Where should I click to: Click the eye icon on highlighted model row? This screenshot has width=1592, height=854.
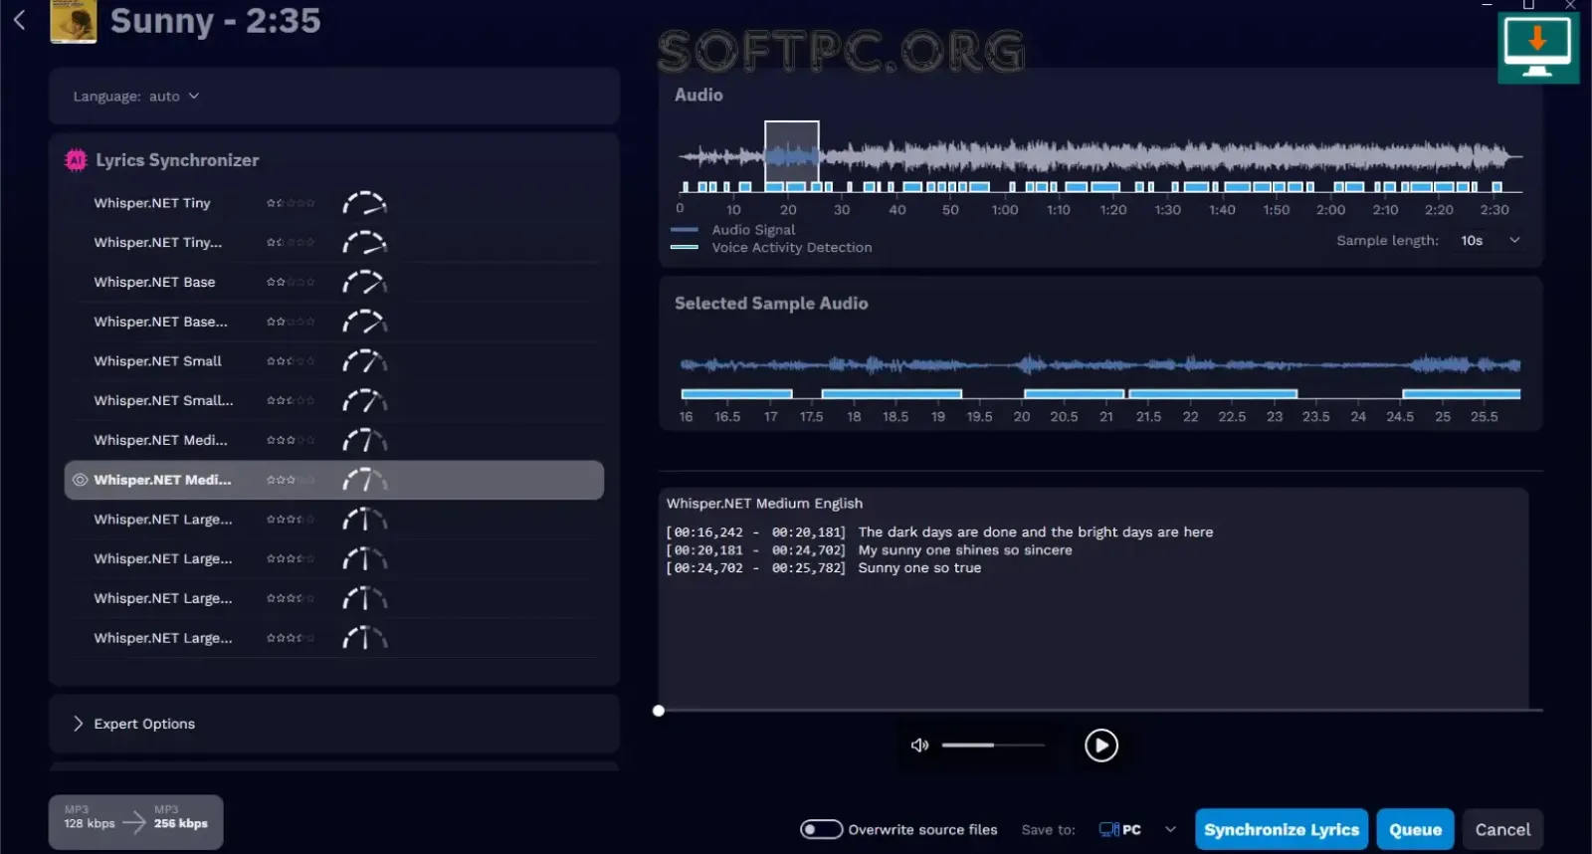[80, 480]
